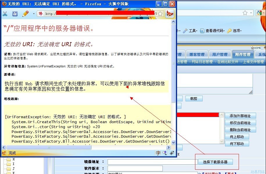The height and width of the screenshot is (174, 266).
Task: Open the Google search engine dropdown
Action: coord(260,13)
